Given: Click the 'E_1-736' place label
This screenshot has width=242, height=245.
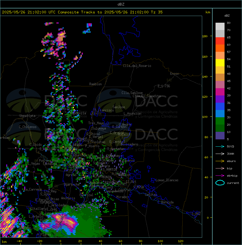Looking at the screenshot, I should [164, 86].
